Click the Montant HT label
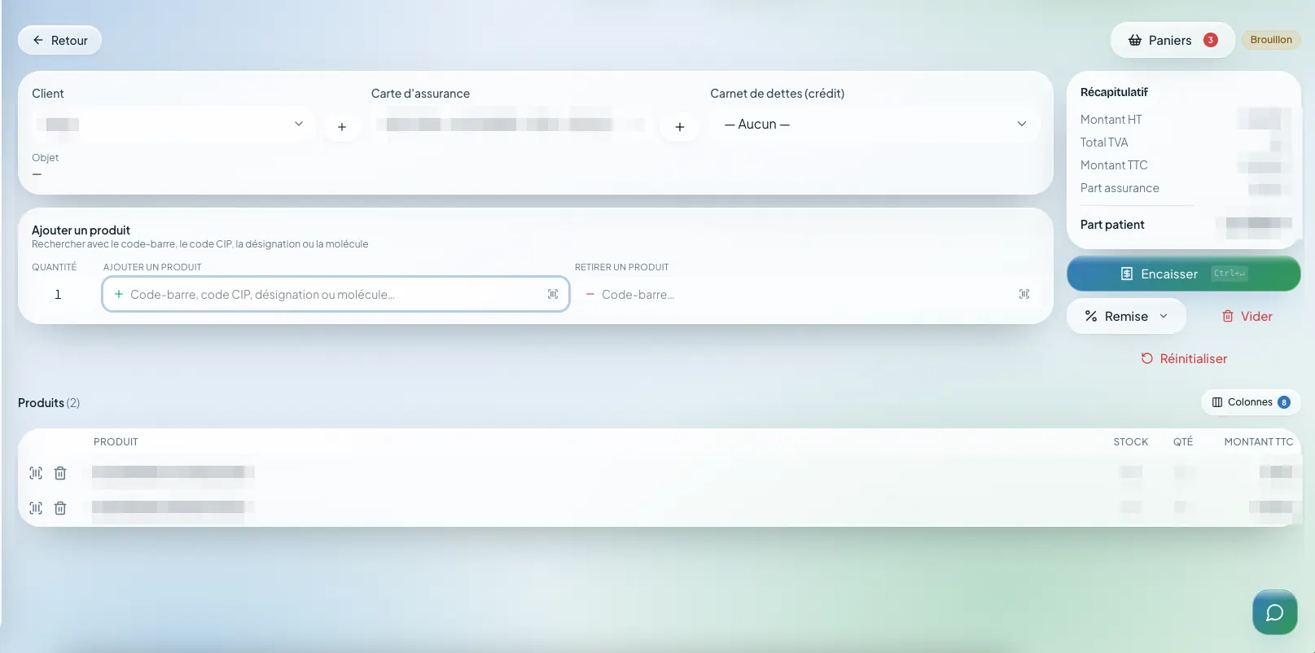 click(x=1111, y=120)
